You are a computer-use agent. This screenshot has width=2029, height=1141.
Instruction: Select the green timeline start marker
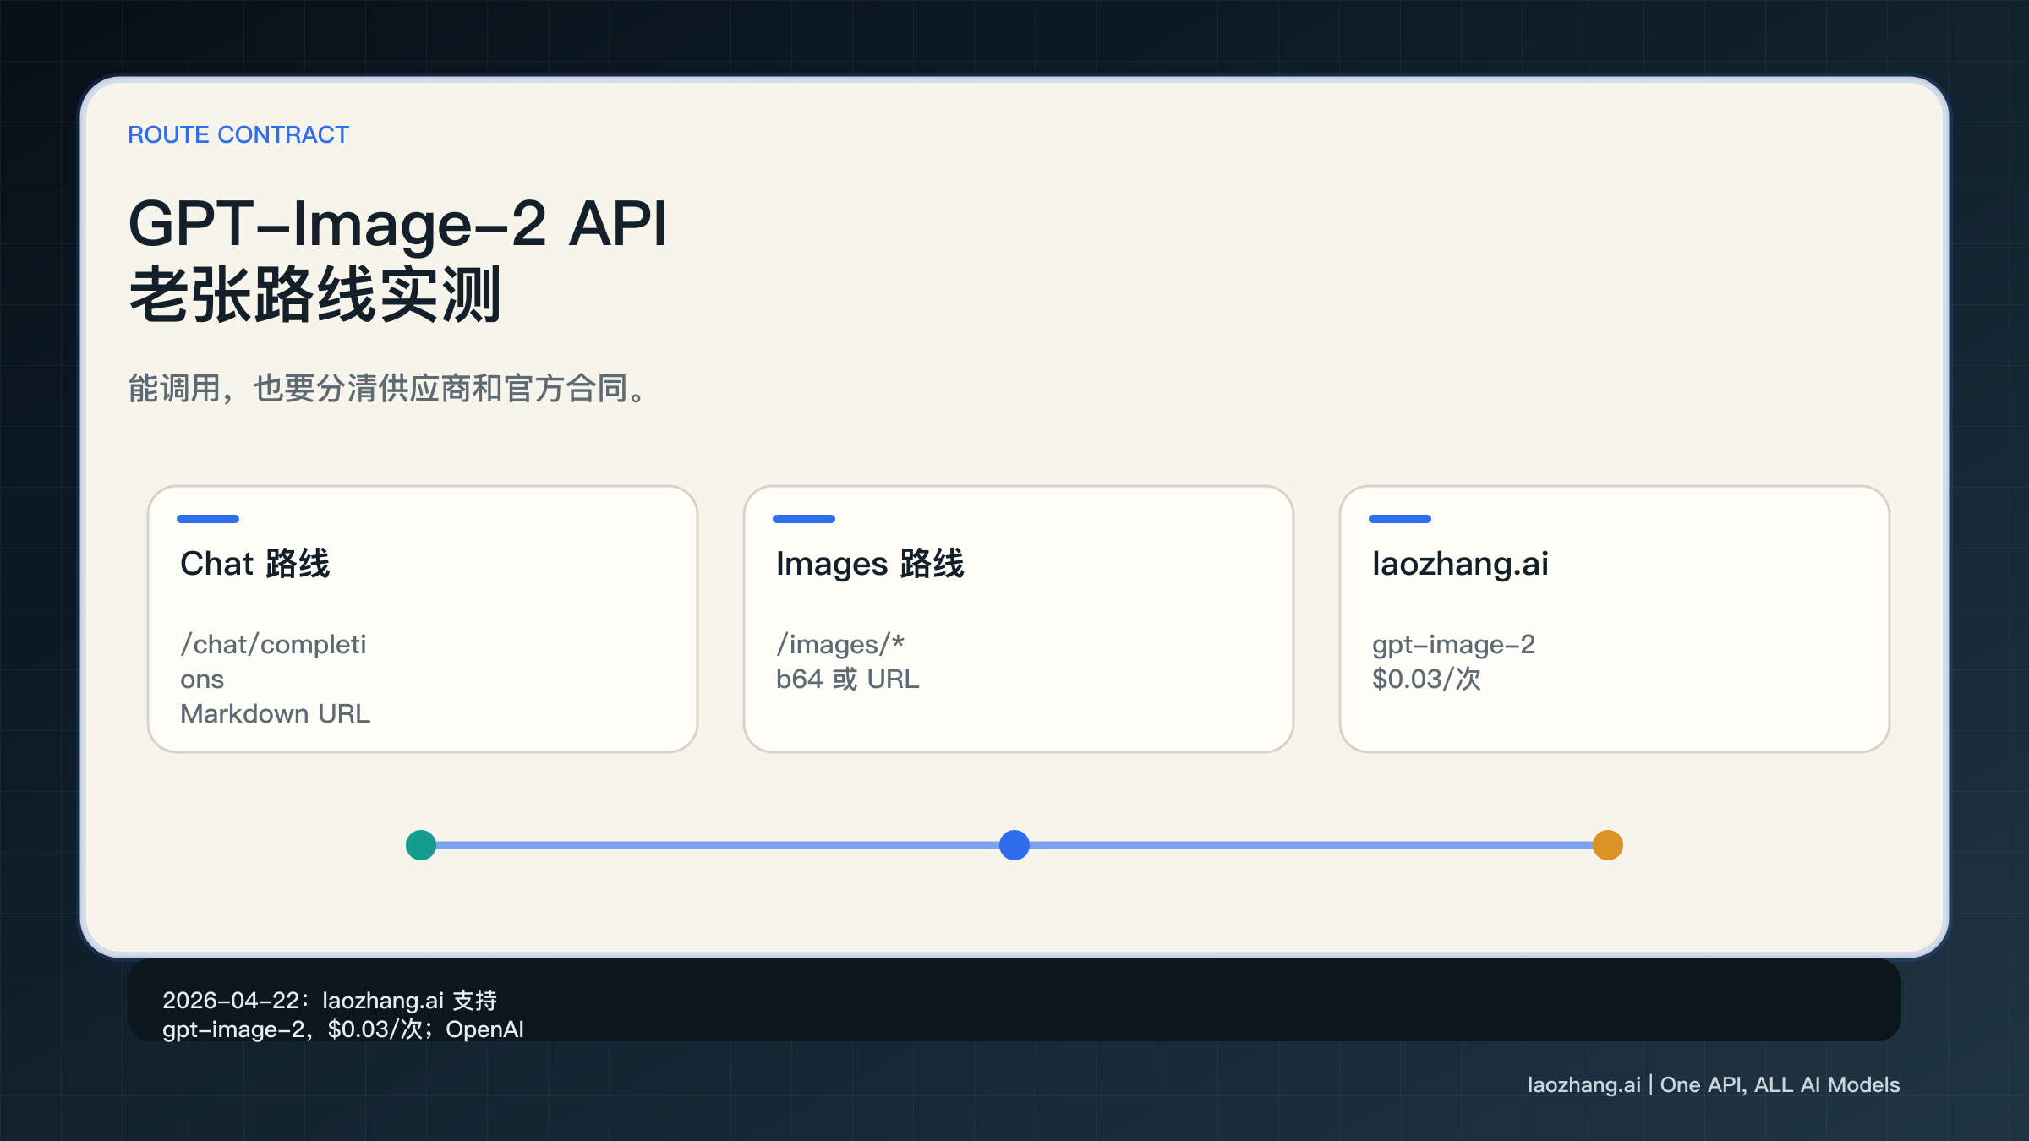(421, 844)
